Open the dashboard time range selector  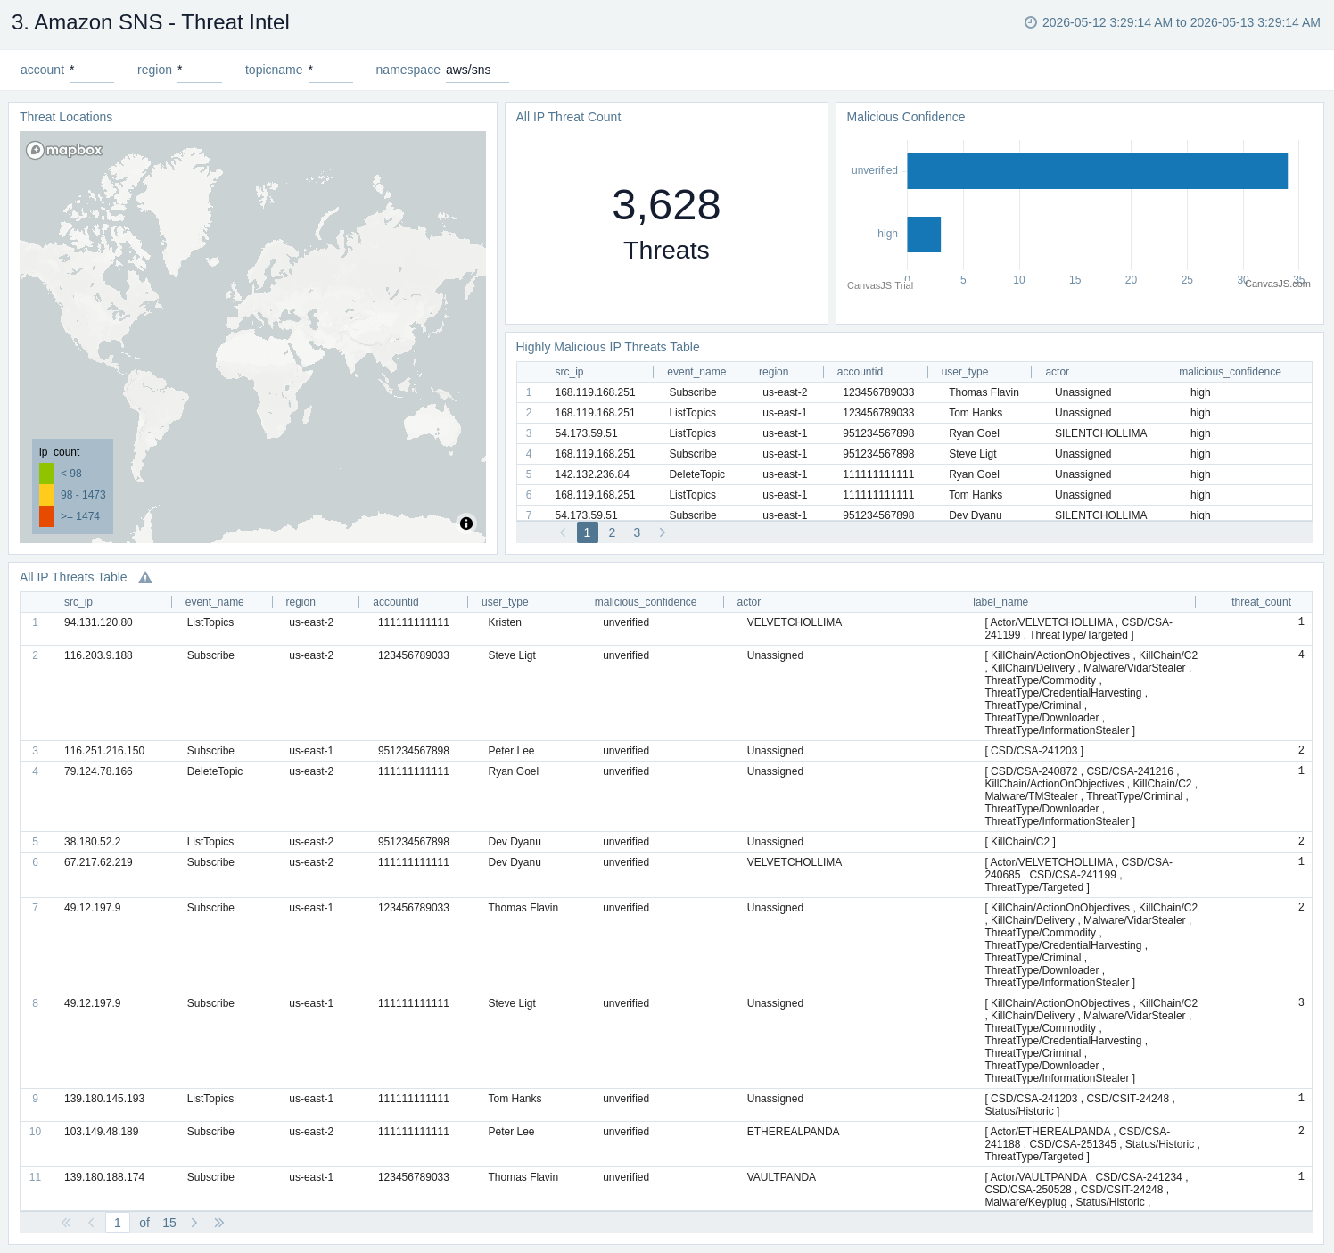1173,22
